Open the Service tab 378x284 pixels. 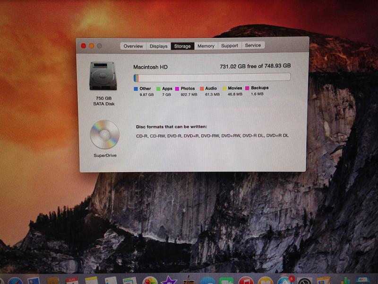click(253, 45)
